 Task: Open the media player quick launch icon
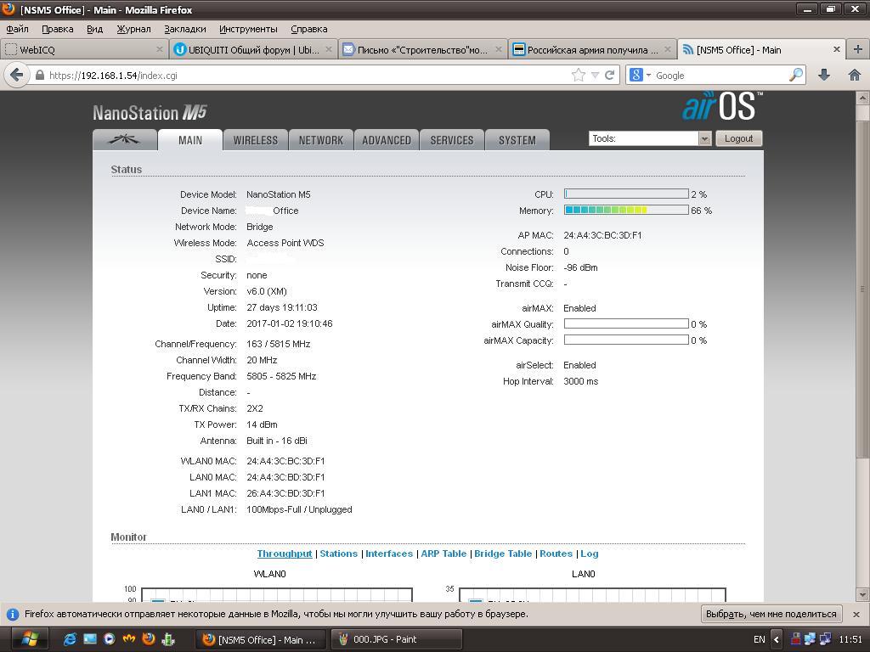[110, 638]
